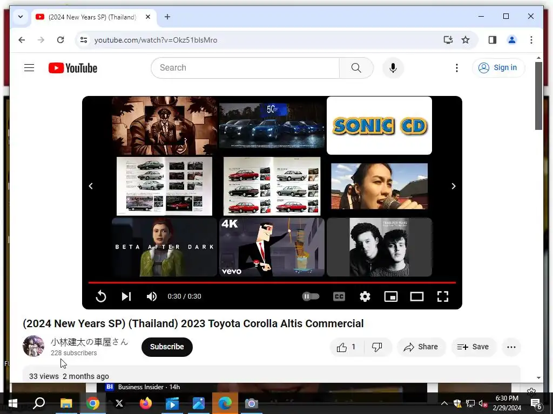
Task: Open the singer with microphone thumbnail
Action: pos(379,186)
